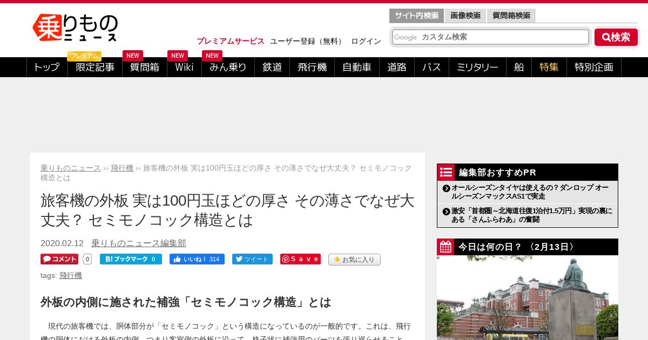The height and width of the screenshot is (340, 648).
Task: Click the red コメント button
Action: click(x=59, y=259)
